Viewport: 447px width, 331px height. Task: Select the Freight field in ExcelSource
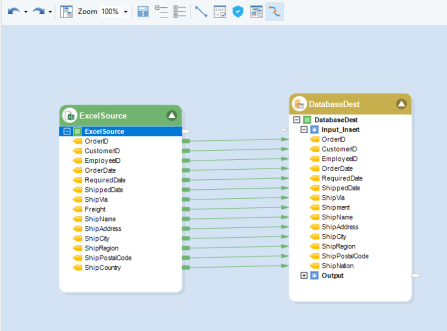coord(95,209)
